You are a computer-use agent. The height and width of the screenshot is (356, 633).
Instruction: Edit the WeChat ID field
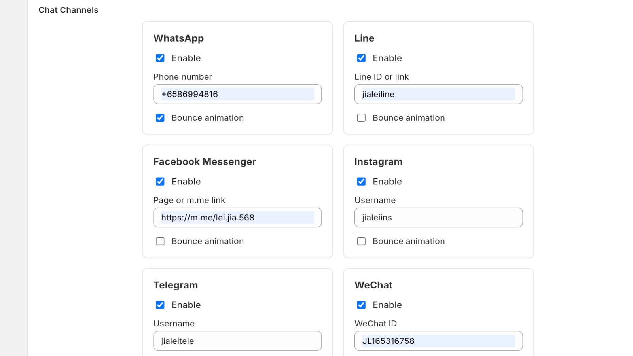[438, 341]
